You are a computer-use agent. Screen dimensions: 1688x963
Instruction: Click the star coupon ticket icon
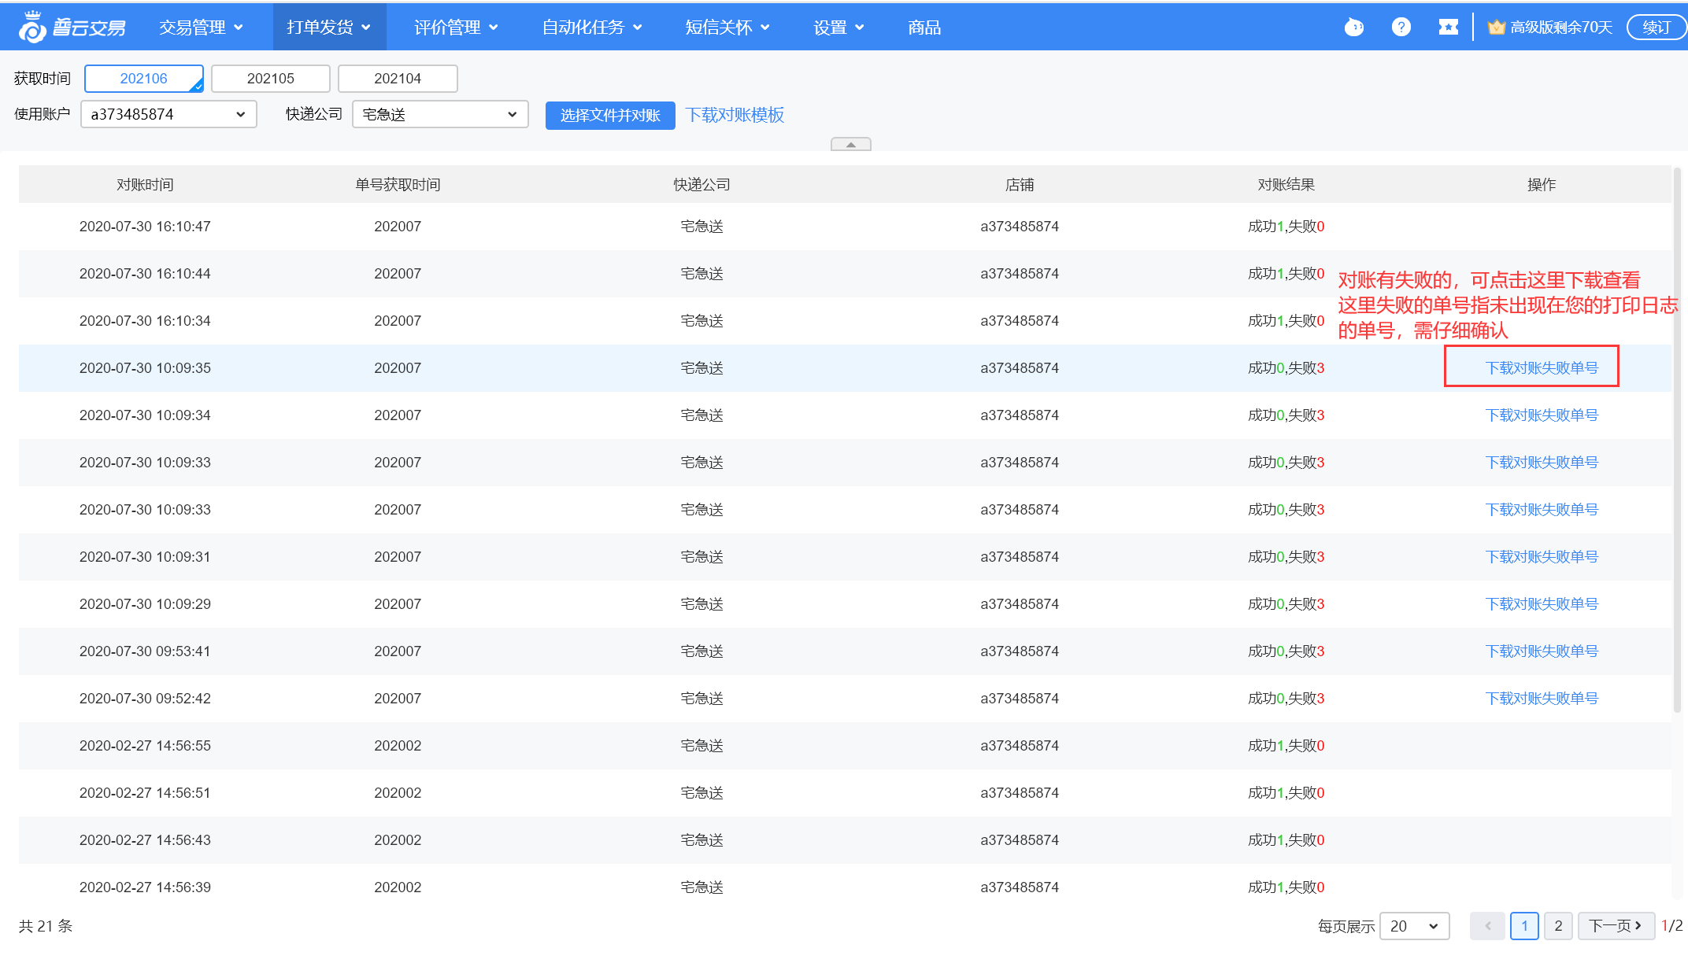[x=1448, y=28]
